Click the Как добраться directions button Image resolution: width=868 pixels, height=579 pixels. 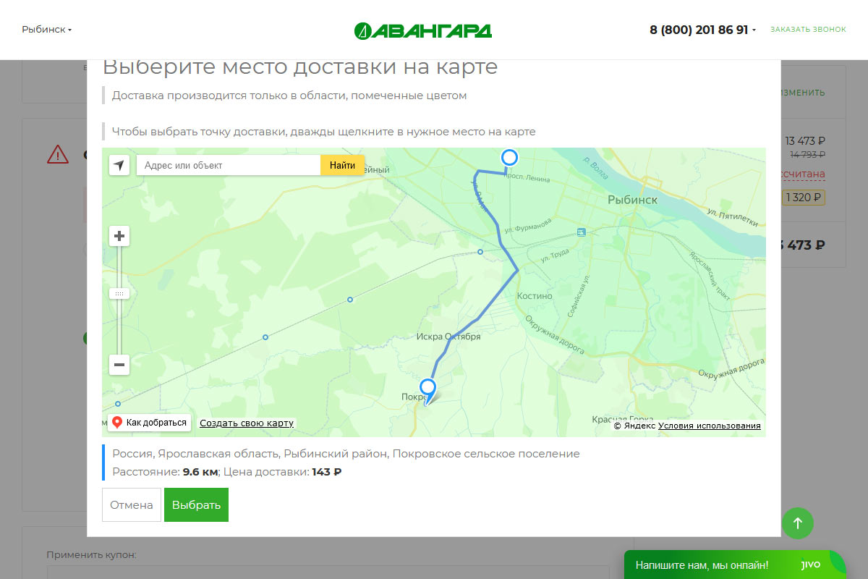pos(150,423)
